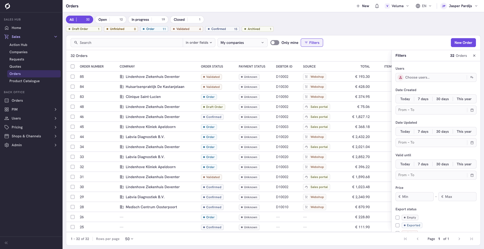
Task: Expand the Users sidebar section
Action: [56, 118]
